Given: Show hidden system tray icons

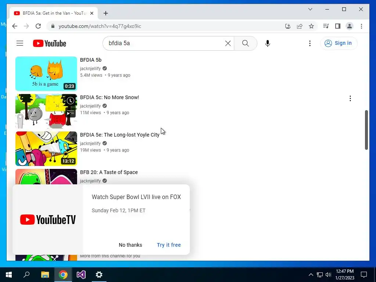Looking at the screenshot, I should tap(311, 275).
